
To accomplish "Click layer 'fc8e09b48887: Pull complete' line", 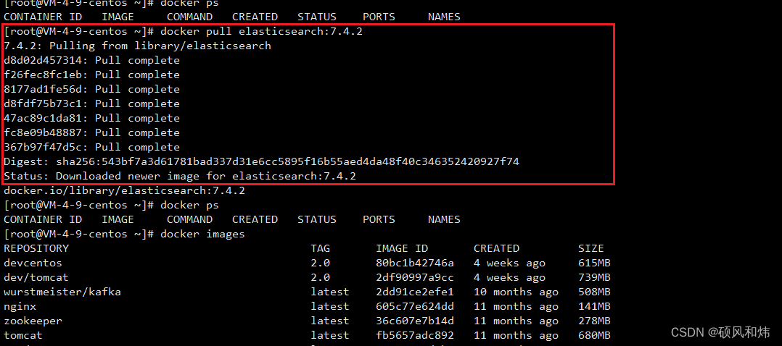I will click(x=91, y=132).
